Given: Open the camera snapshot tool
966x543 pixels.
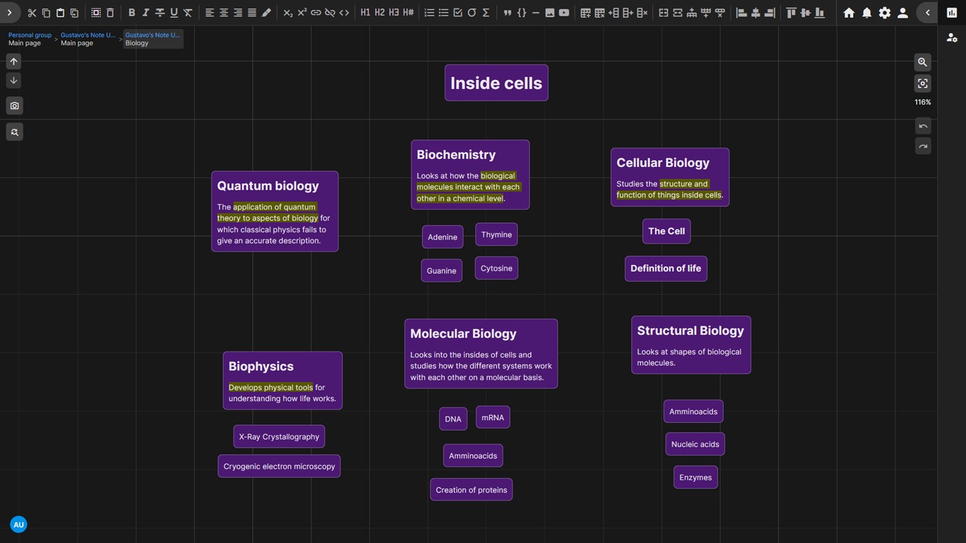Looking at the screenshot, I should pyautogui.click(x=14, y=106).
